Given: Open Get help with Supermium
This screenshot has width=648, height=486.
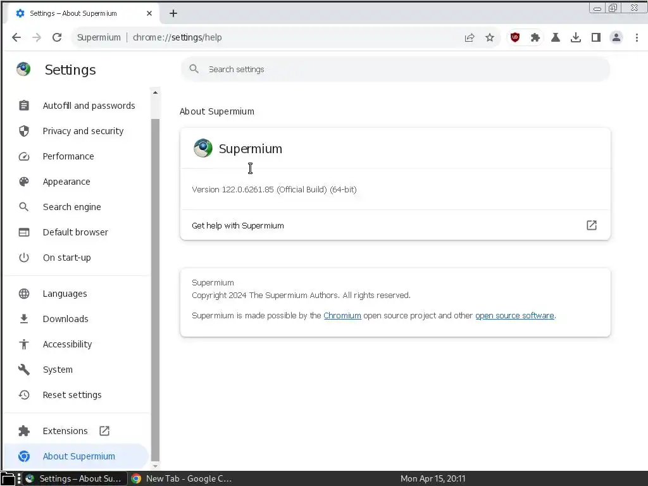Looking at the screenshot, I should click(x=395, y=225).
